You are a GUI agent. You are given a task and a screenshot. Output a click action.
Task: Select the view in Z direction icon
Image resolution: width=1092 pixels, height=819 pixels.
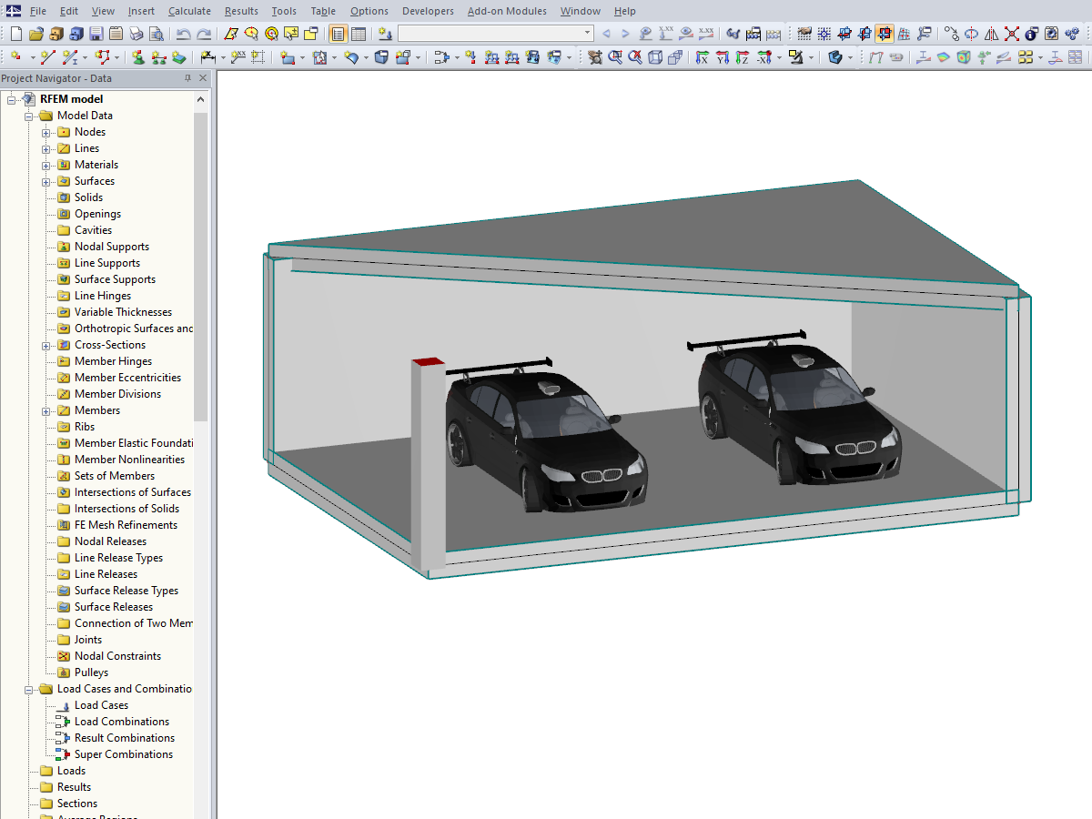(x=743, y=57)
